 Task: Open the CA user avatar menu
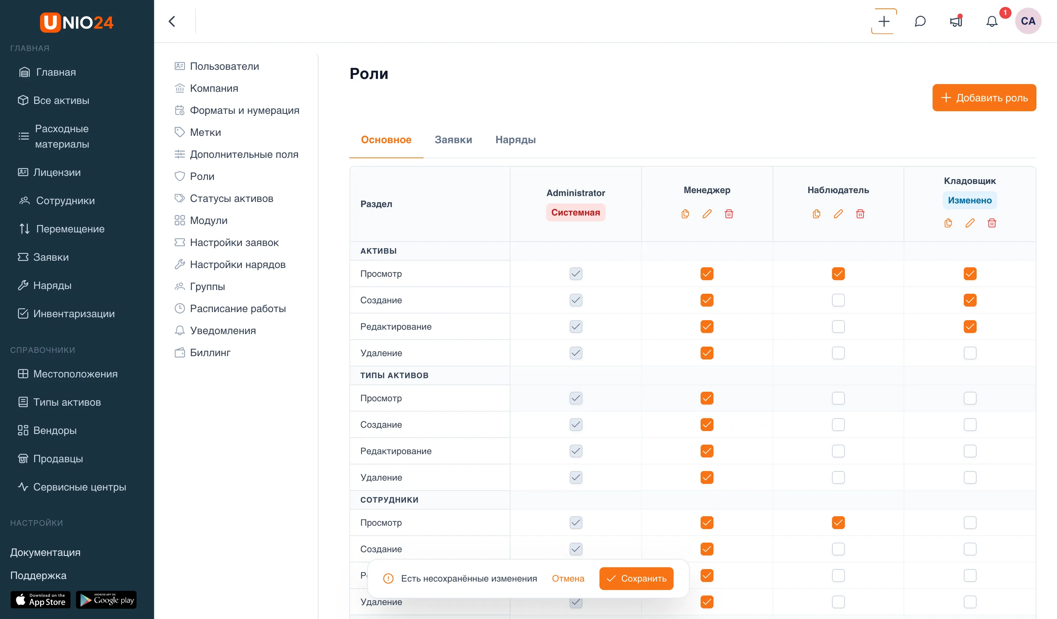(x=1028, y=21)
